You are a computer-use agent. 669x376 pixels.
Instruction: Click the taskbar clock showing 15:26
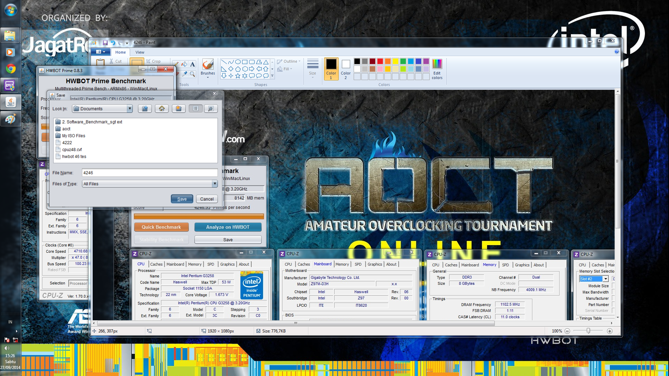tap(10, 361)
